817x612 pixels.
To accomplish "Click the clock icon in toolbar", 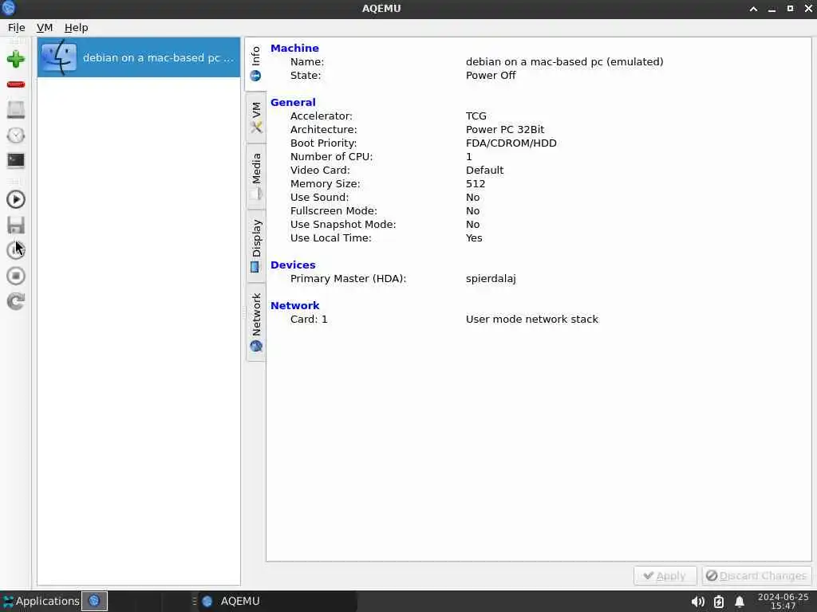I will [16, 135].
